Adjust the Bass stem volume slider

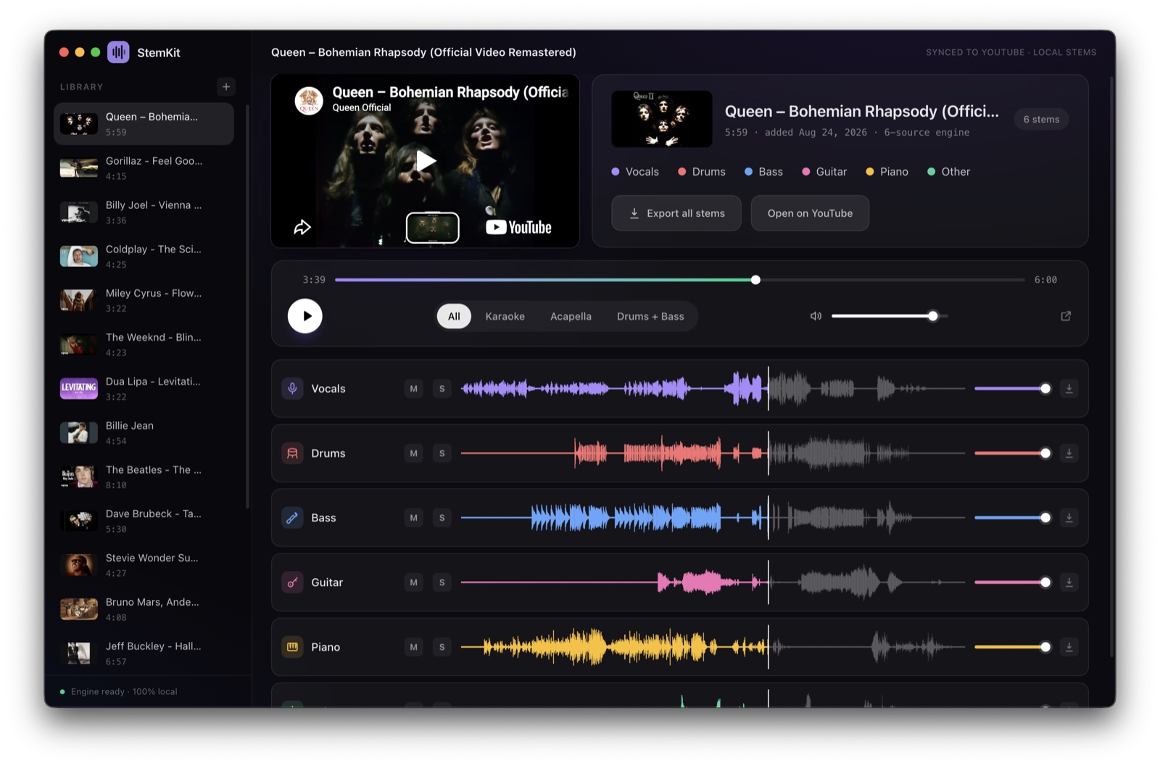point(1012,518)
